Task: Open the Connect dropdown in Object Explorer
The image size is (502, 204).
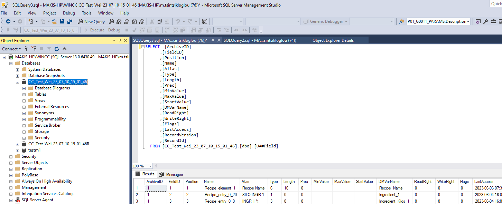Action: [x=11, y=49]
